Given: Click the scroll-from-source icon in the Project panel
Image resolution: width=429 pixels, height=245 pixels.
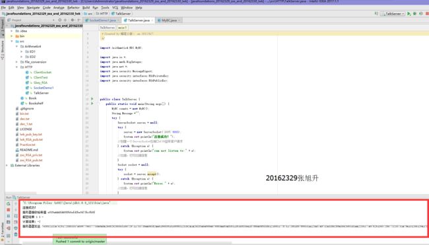Looking at the screenshot, I should coord(59,20).
